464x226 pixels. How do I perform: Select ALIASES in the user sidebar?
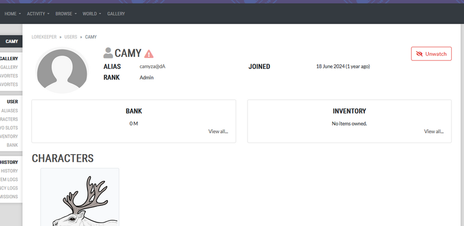tap(9, 111)
